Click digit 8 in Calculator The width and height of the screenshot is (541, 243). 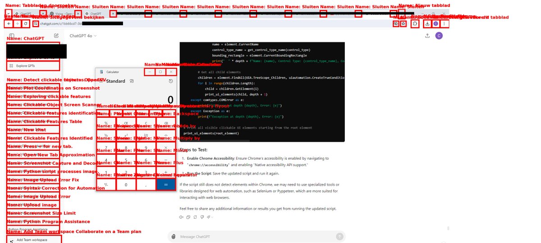pos(126,148)
